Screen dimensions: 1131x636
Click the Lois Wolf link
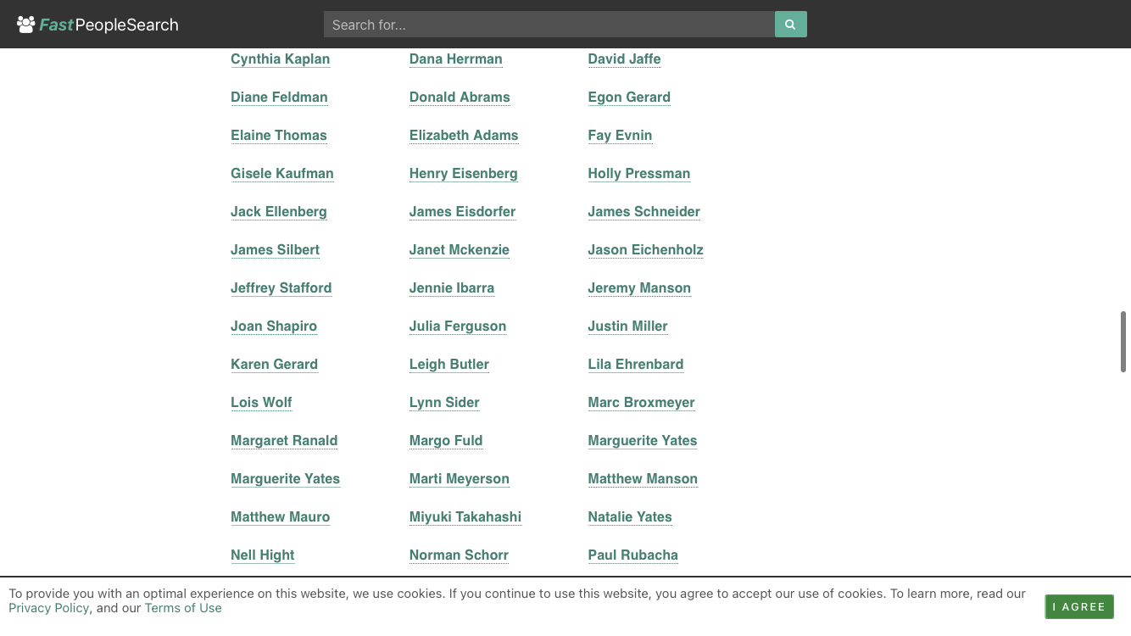(261, 402)
